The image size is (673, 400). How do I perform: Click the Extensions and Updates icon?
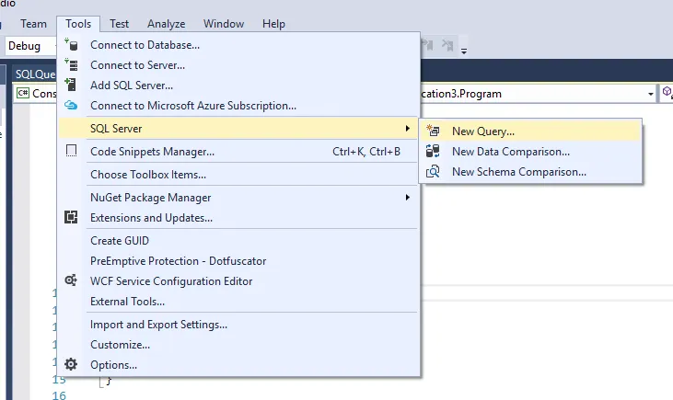coord(72,218)
